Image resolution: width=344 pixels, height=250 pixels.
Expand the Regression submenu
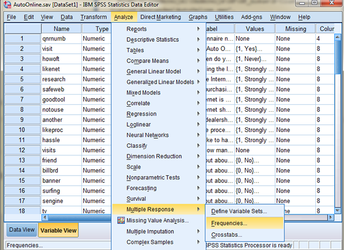[x=159, y=114]
